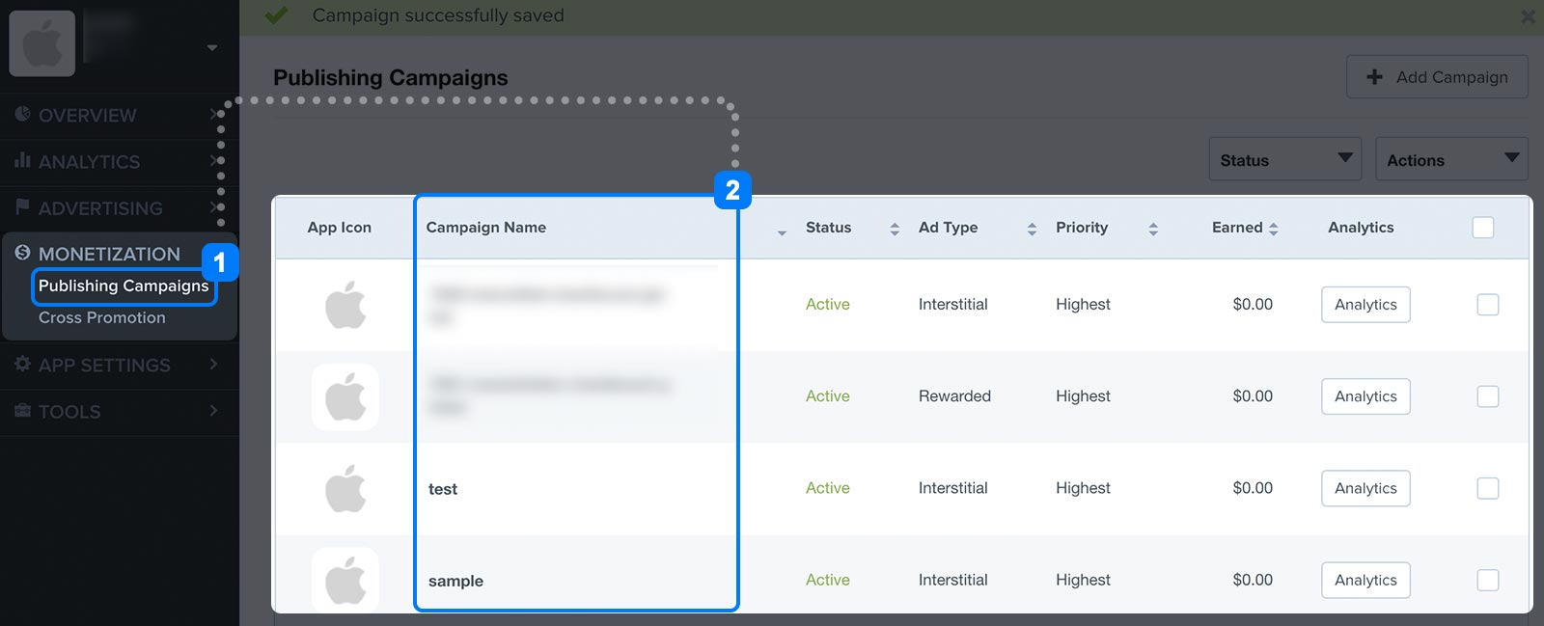Screen dimensions: 1544x626
Task: Click the app icon in sample row
Action: pos(345,580)
